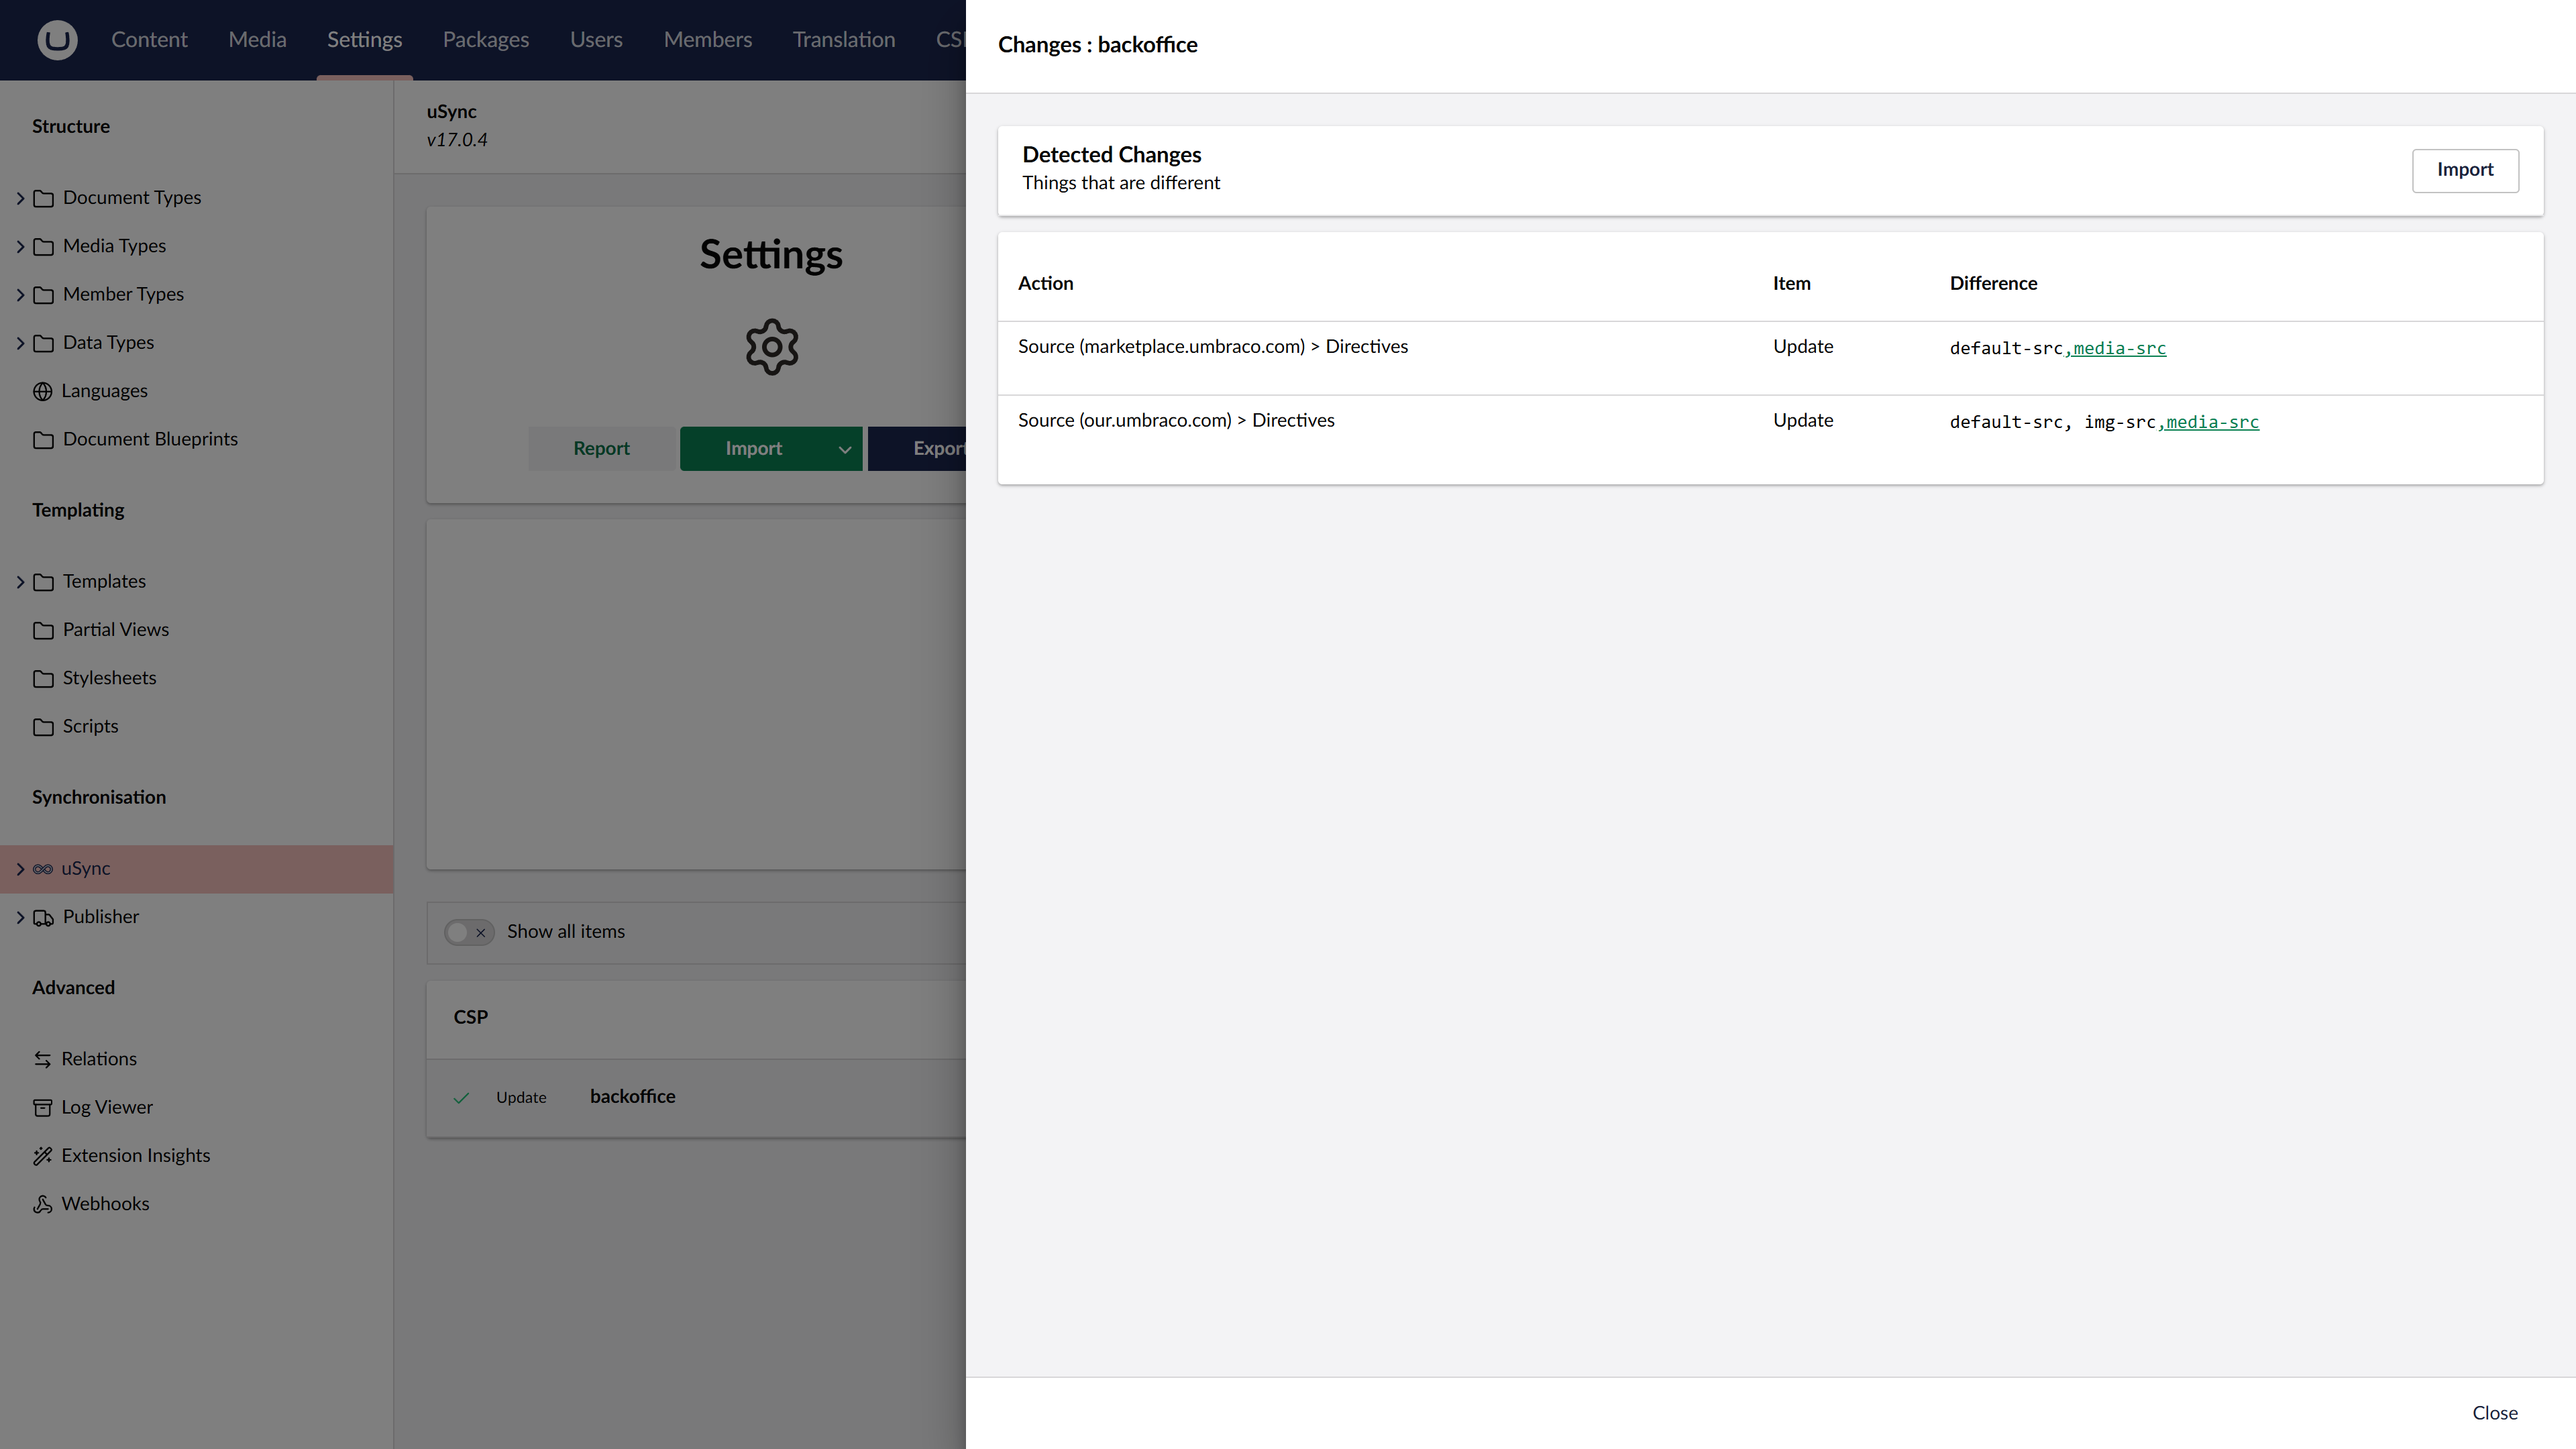The width and height of the screenshot is (2576, 1449).
Task: Switch to the Packages section tab
Action: [485, 40]
